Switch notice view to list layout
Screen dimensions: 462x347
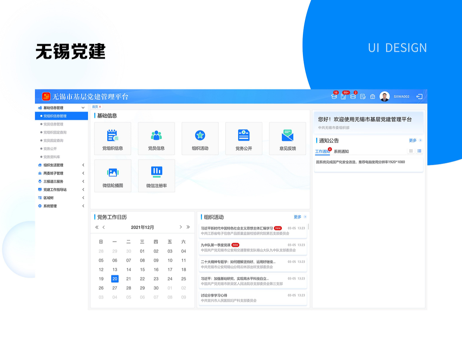click(420, 151)
